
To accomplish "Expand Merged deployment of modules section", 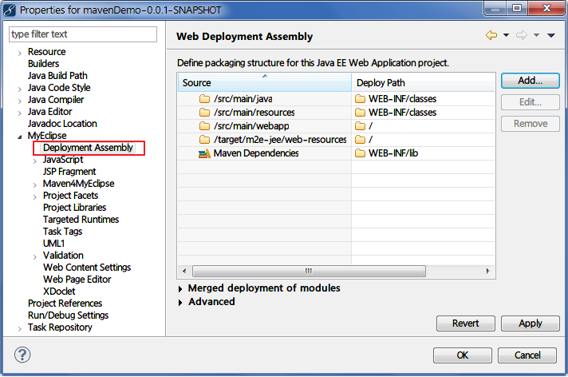I will click(180, 288).
